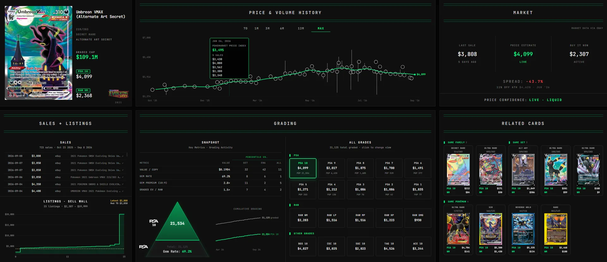The width and height of the screenshot is (607, 262).
Task: Choose the RAW HP price tile
Action: coord(389,218)
